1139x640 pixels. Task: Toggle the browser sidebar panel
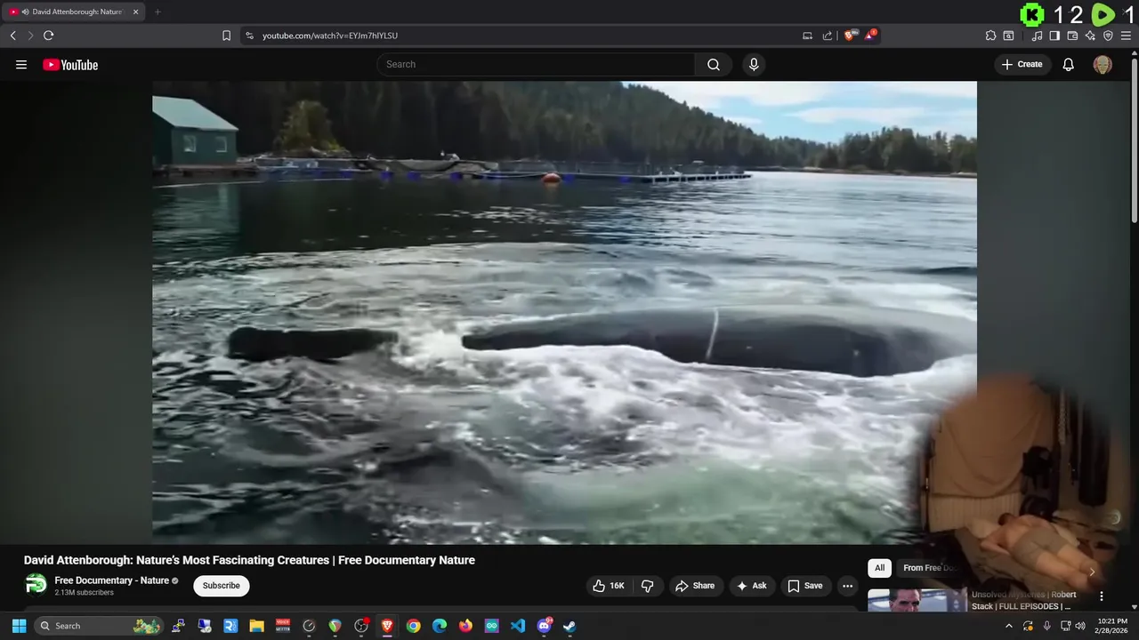[x=1054, y=36]
